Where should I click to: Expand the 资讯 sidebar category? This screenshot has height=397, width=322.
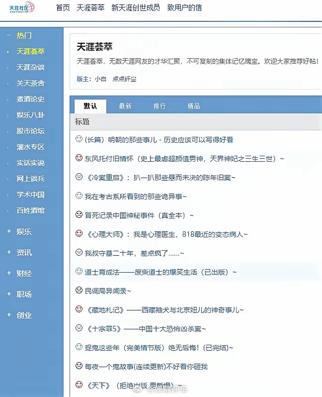(x=9, y=252)
